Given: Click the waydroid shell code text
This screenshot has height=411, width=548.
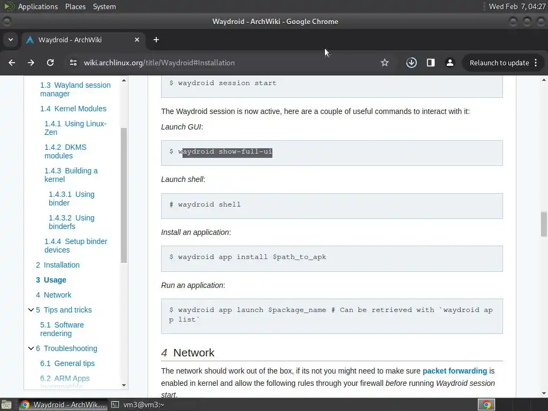Looking at the screenshot, I should pyautogui.click(x=209, y=204).
